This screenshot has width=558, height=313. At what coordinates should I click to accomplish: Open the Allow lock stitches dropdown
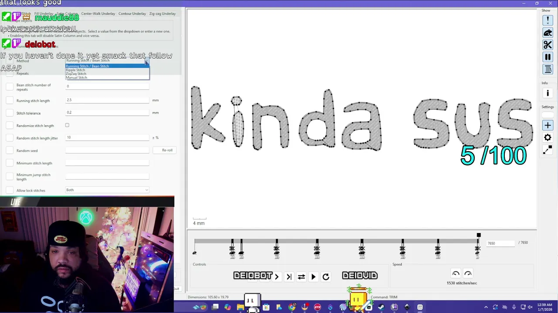pyautogui.click(x=107, y=190)
